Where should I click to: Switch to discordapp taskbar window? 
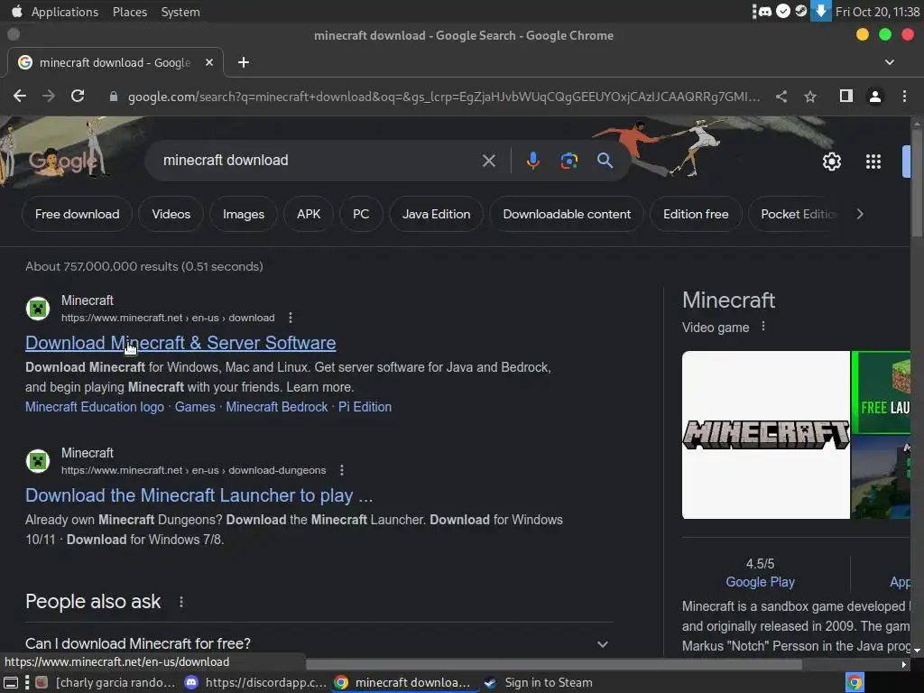255,682
